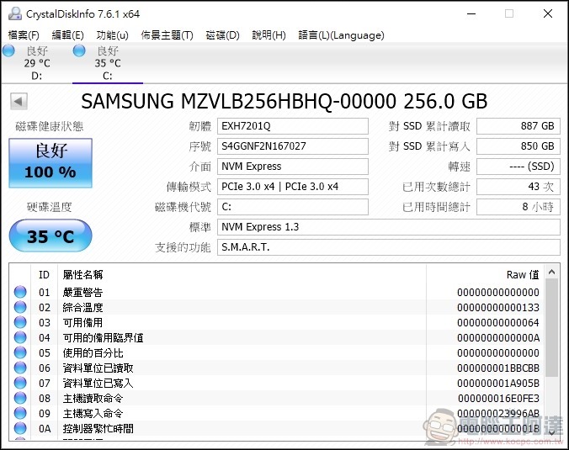Click the 35 °C temperature button
Viewport: 569px width, 450px height.
tap(51, 236)
